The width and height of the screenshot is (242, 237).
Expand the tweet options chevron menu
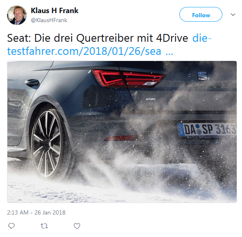tap(233, 15)
